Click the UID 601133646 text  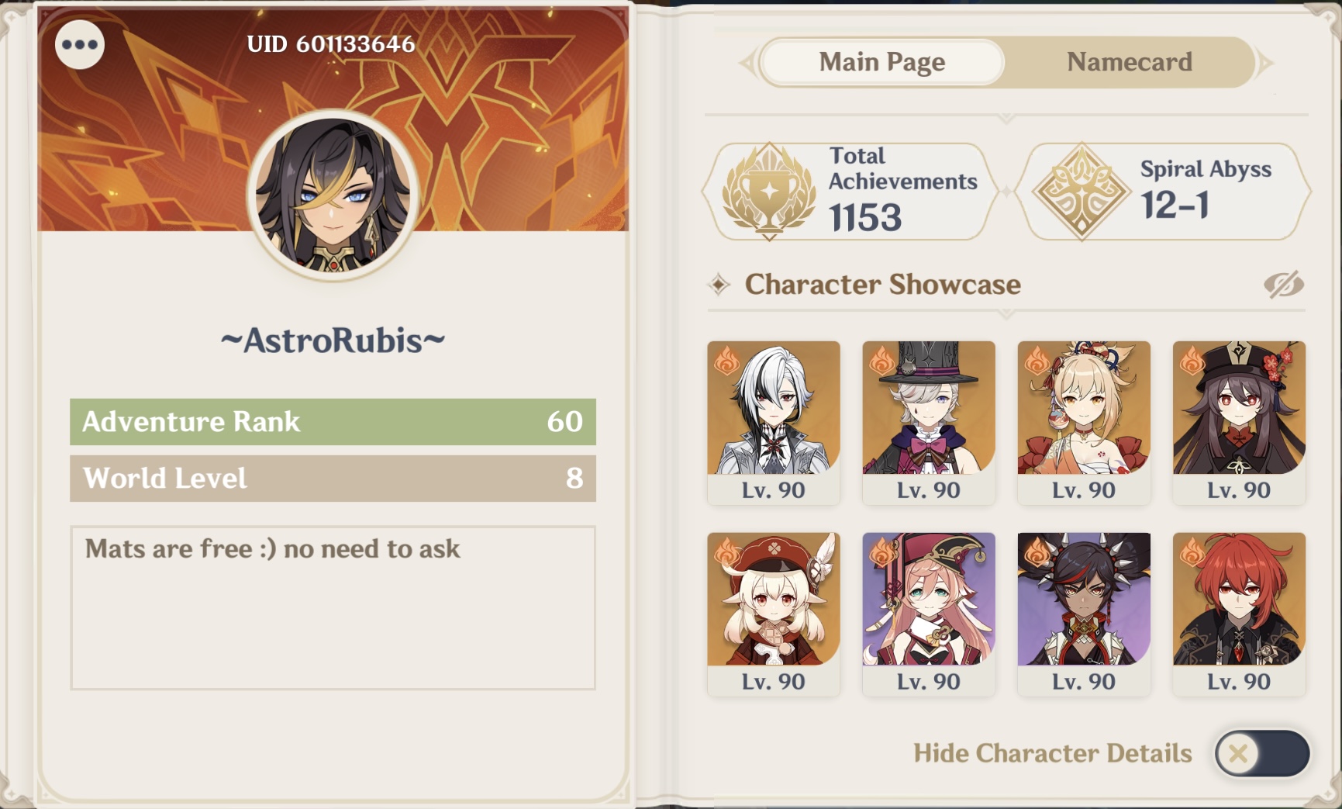click(331, 44)
